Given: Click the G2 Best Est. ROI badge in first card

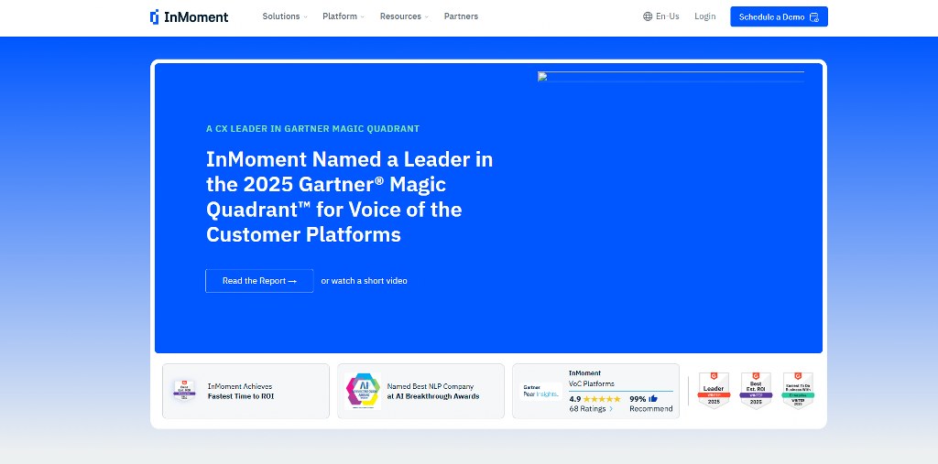Looking at the screenshot, I should coord(184,391).
